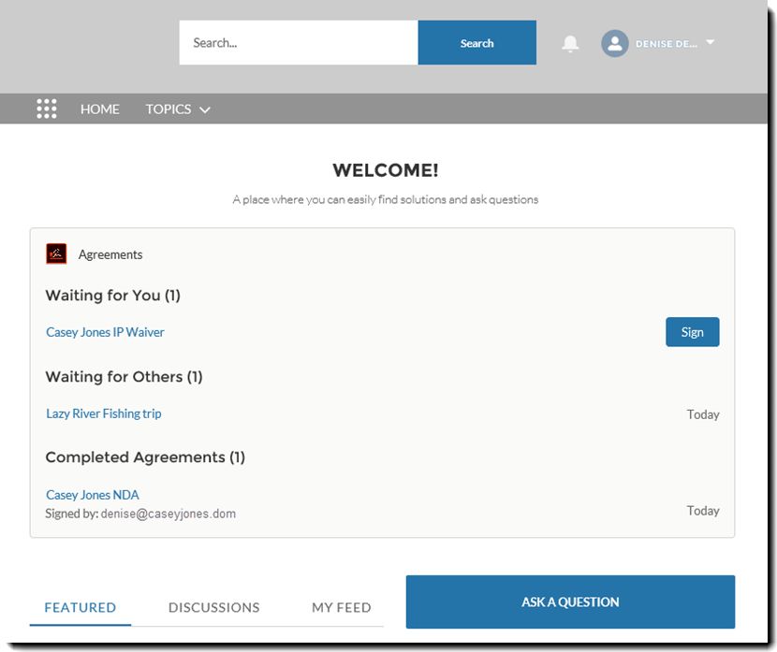
Task: Click the blue Search button
Action: [x=477, y=43]
